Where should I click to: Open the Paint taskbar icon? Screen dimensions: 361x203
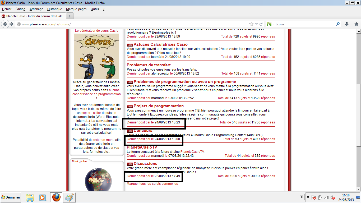[x=70, y=197]
